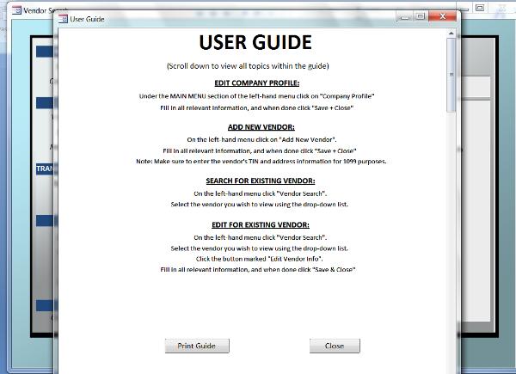The image size is (516, 374).
Task: Click the User Guide window form icon
Action: coord(63,18)
